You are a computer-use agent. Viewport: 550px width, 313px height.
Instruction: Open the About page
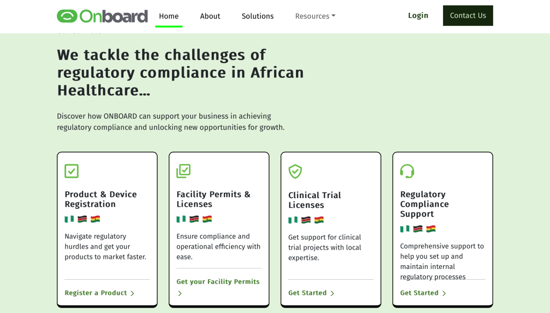[x=210, y=16]
